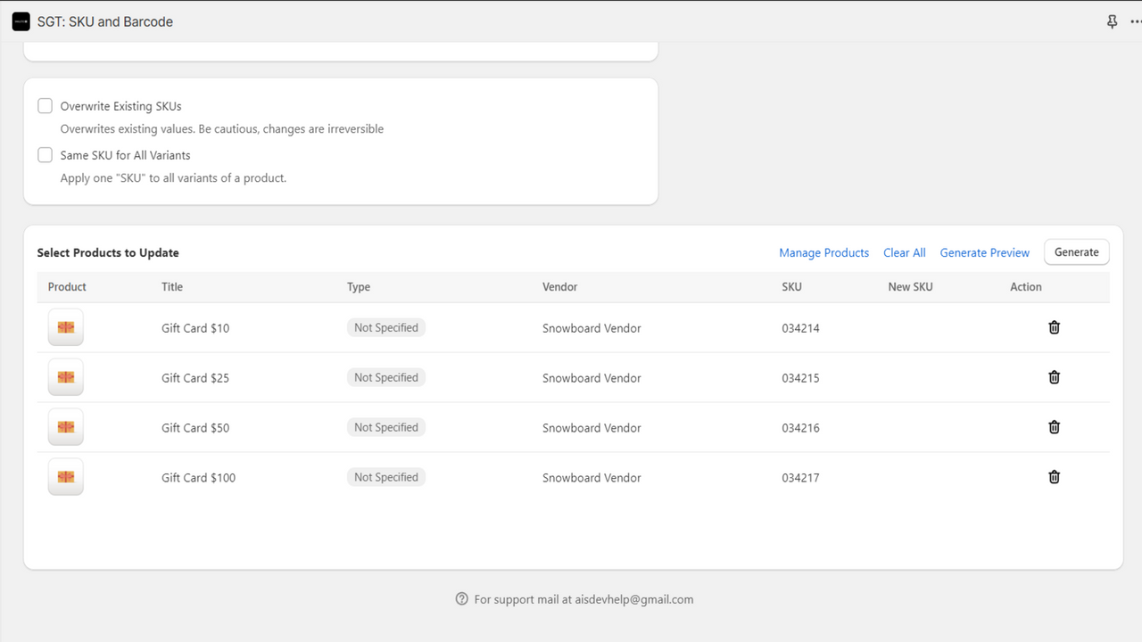Click the support question mark icon
This screenshot has width=1142, height=642.
pyautogui.click(x=461, y=599)
